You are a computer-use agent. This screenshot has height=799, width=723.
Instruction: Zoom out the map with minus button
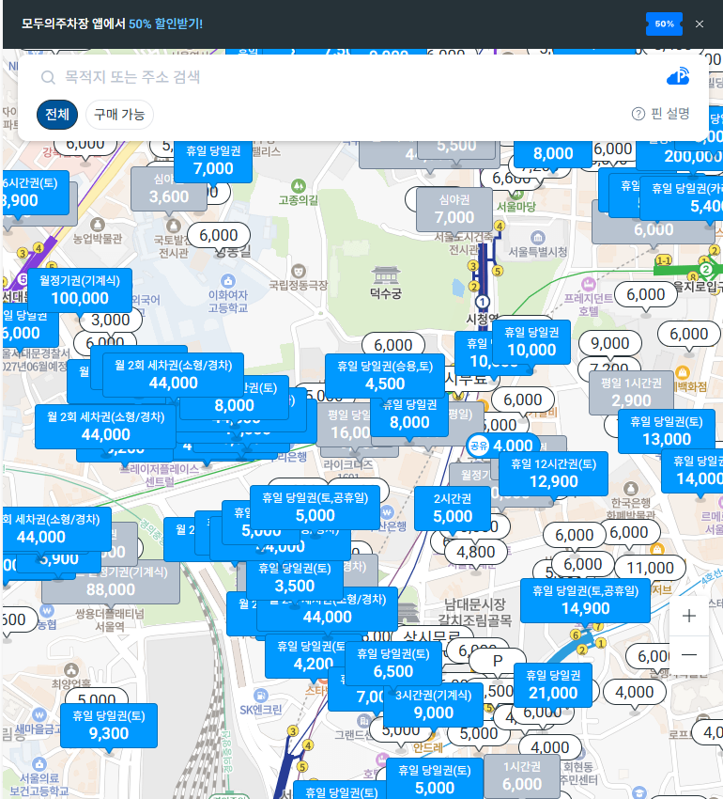click(x=689, y=654)
